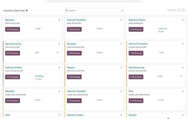Viewport: 191px width, 119px height.
Task: Click the search magnifier icon
Action: (x=67, y=10)
